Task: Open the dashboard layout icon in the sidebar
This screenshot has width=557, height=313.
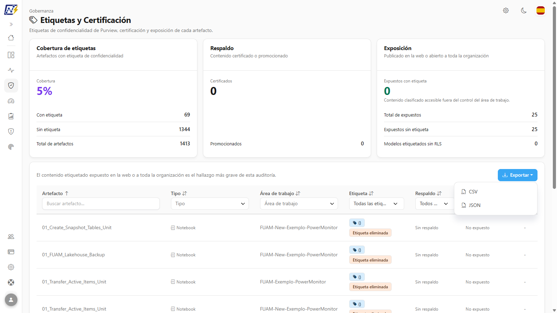Action: click(11, 55)
